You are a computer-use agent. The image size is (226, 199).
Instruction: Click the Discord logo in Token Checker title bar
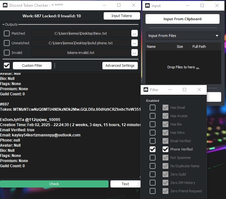point(5,5)
